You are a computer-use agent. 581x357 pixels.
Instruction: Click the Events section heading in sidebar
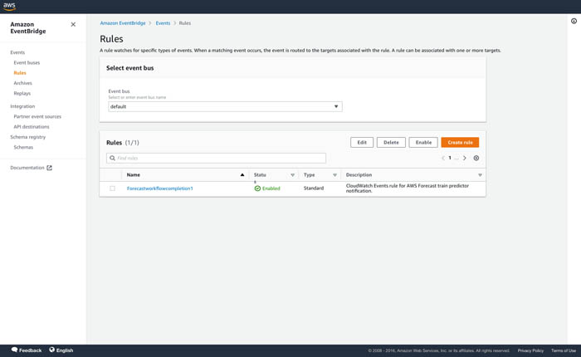pyautogui.click(x=17, y=52)
